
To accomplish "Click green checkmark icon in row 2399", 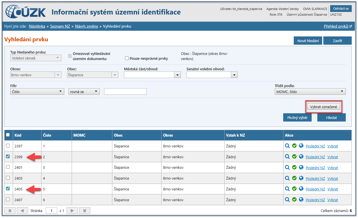I will point(294,157).
